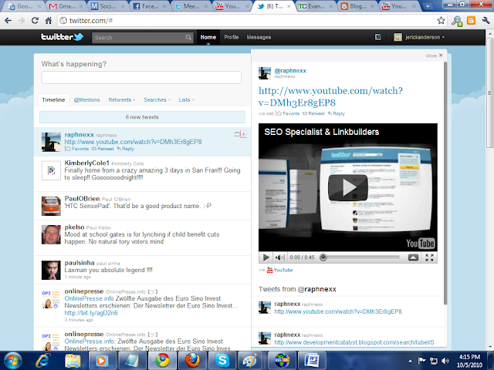
Task: Favorite the tweet in detail pane
Action: tap(288, 113)
